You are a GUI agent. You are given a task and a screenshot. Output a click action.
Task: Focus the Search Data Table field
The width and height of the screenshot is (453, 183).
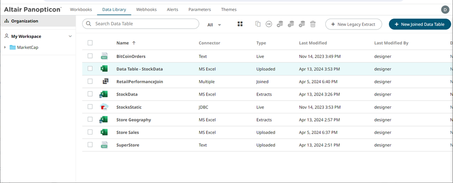click(x=141, y=23)
